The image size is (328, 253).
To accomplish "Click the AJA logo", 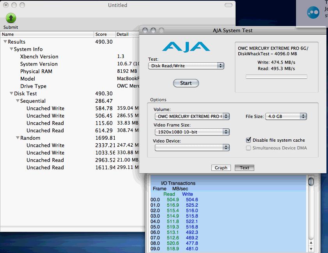I will (186, 47).
